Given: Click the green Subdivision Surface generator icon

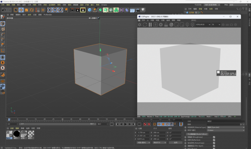Looking at the screenshot, I should pyautogui.click(x=100, y=10).
